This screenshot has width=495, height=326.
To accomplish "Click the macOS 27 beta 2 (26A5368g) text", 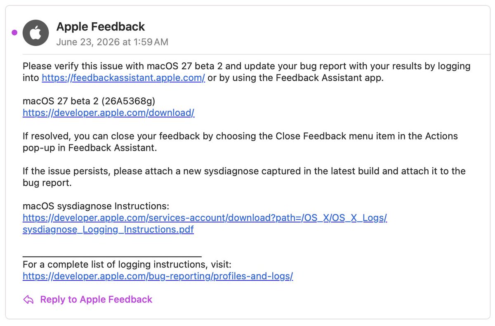I will click(89, 102).
